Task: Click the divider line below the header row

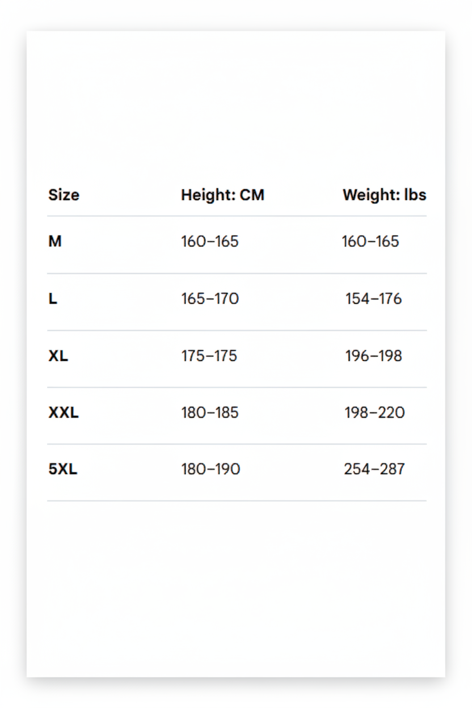Action: pyautogui.click(x=237, y=216)
